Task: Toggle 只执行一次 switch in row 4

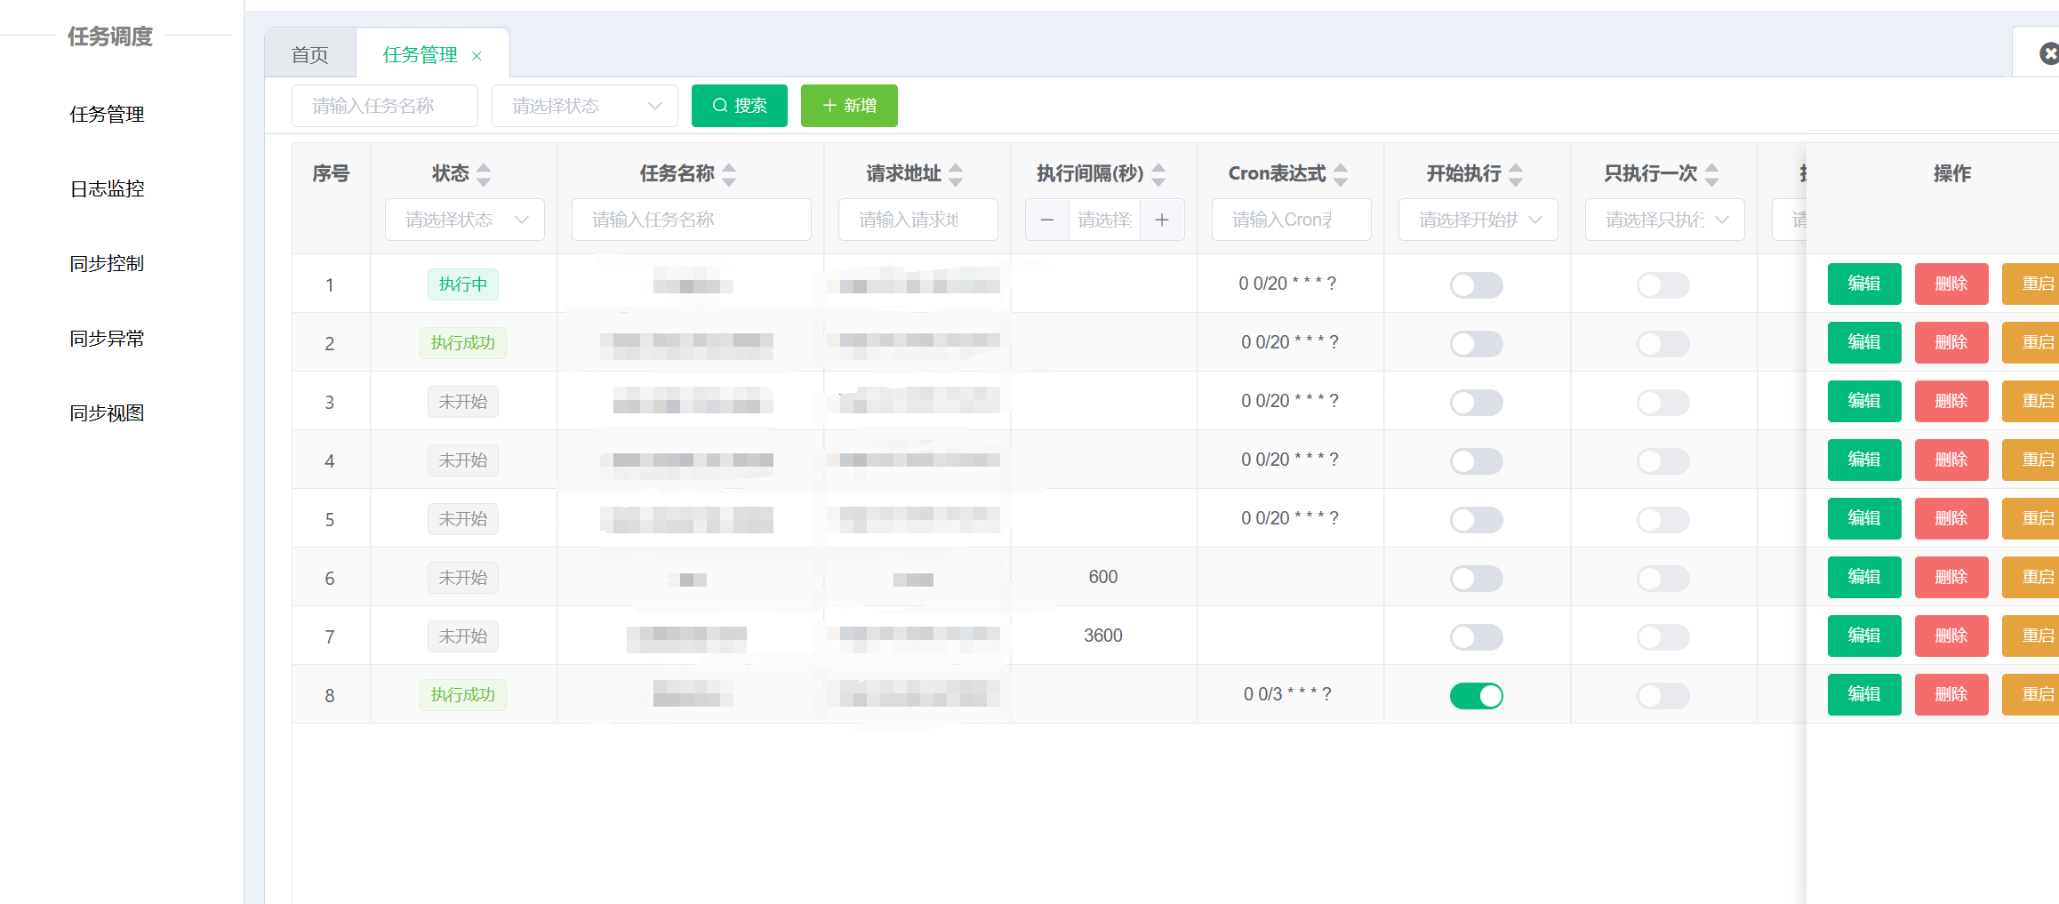Action: [x=1663, y=460]
